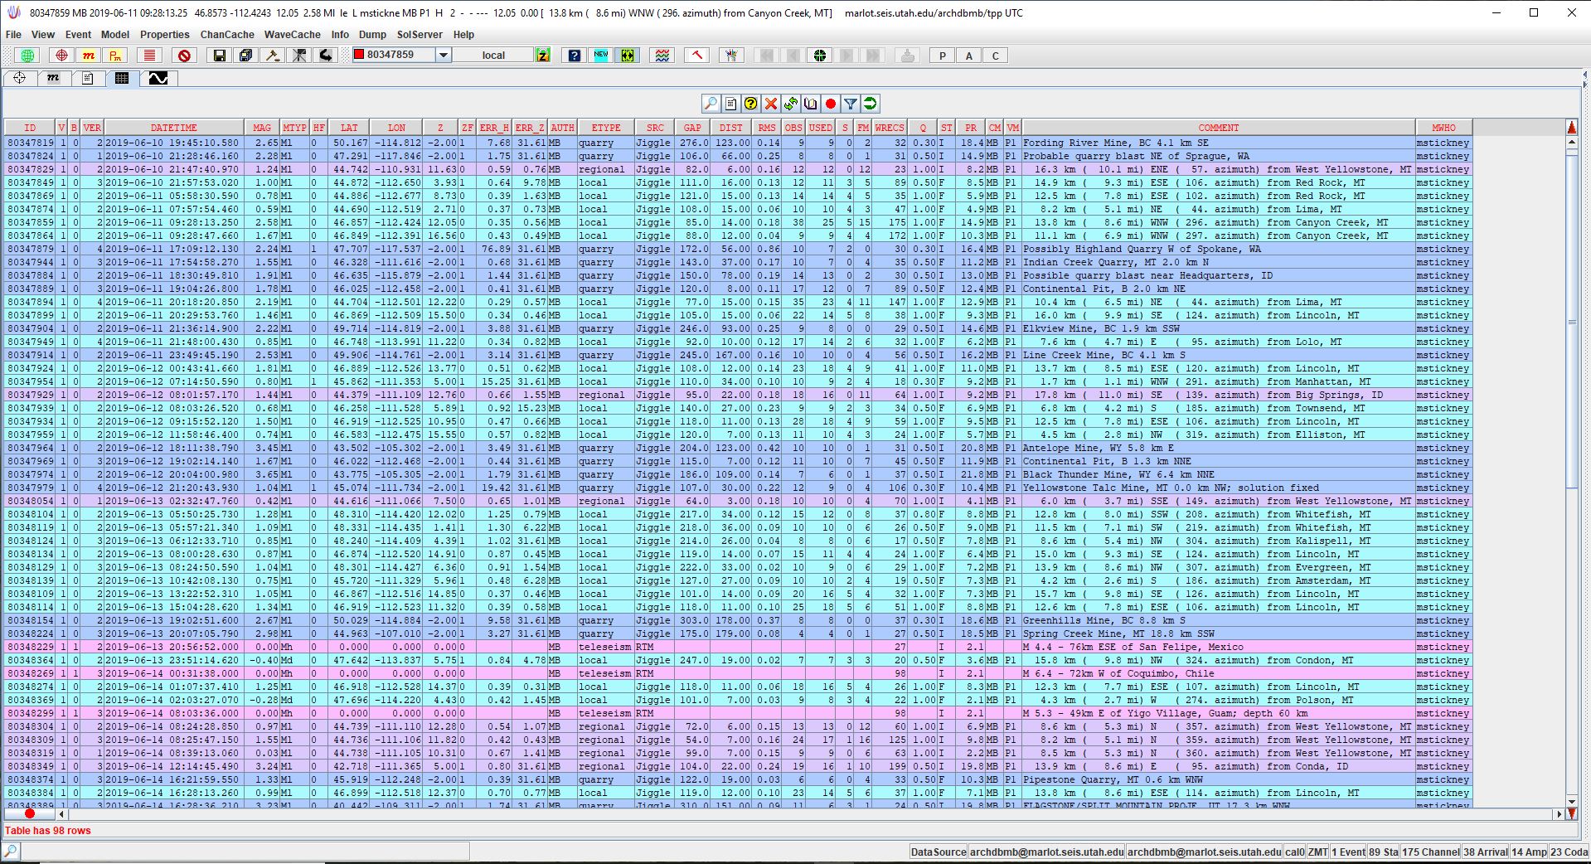Click the ETYPE column header

[606, 128]
